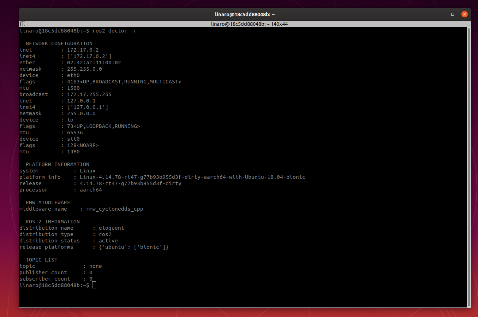Minimize the terminal window

pyautogui.click(x=440, y=14)
